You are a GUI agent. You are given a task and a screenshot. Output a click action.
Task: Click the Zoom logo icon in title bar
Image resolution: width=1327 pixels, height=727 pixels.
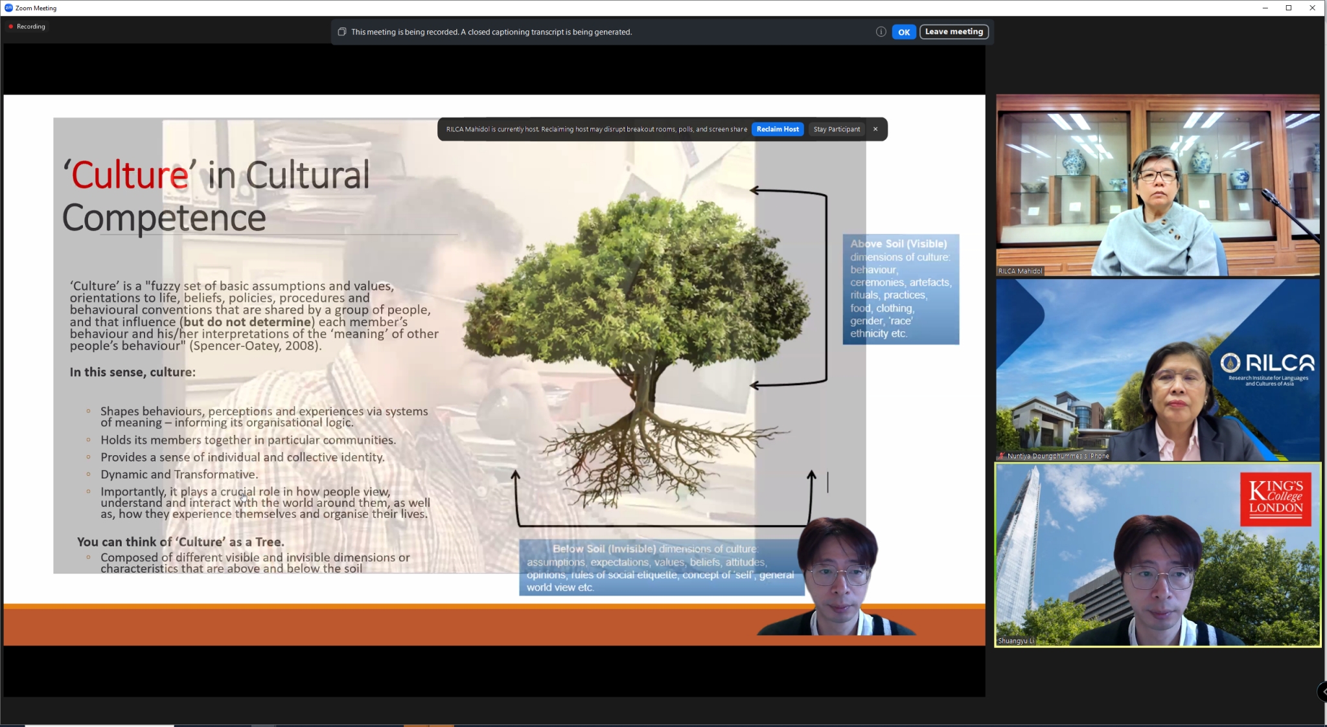tap(8, 8)
